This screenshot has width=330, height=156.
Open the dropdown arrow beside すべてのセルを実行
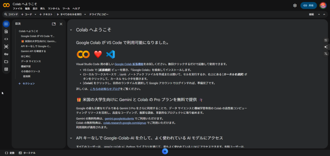click(85, 14)
